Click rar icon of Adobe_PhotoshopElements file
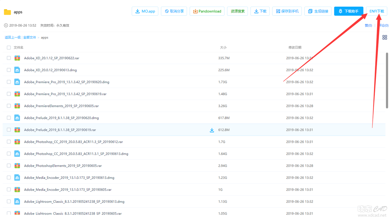The height and width of the screenshot is (220, 391). (17, 166)
